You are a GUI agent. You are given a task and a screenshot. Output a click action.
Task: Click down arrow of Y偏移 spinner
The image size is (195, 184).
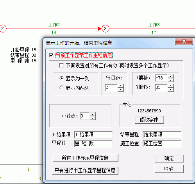tap(171, 89)
